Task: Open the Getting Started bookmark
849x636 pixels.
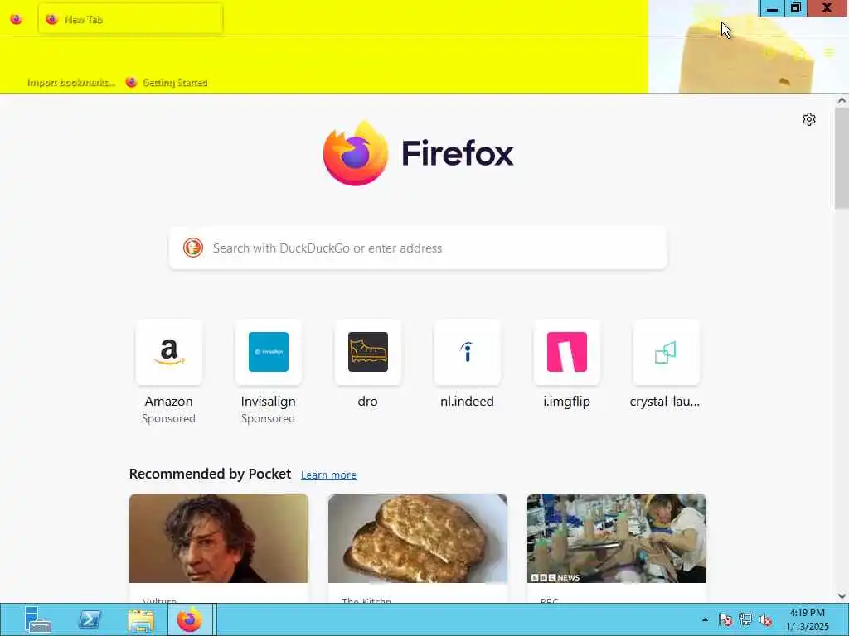Action: click(x=167, y=82)
